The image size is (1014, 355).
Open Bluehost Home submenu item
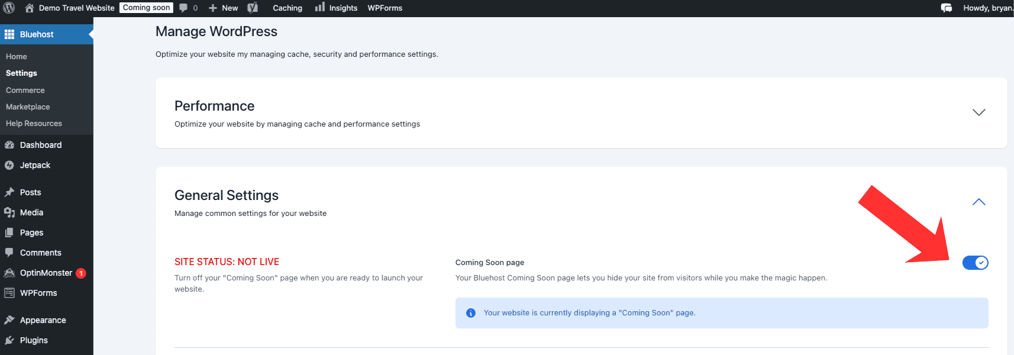click(x=17, y=56)
